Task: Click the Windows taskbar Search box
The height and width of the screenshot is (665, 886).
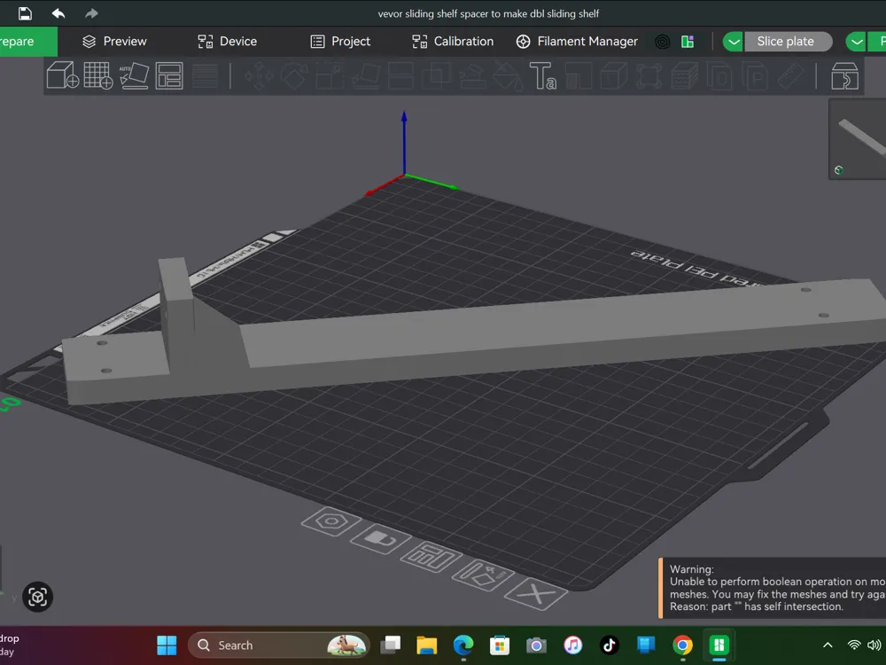Action: click(278, 645)
